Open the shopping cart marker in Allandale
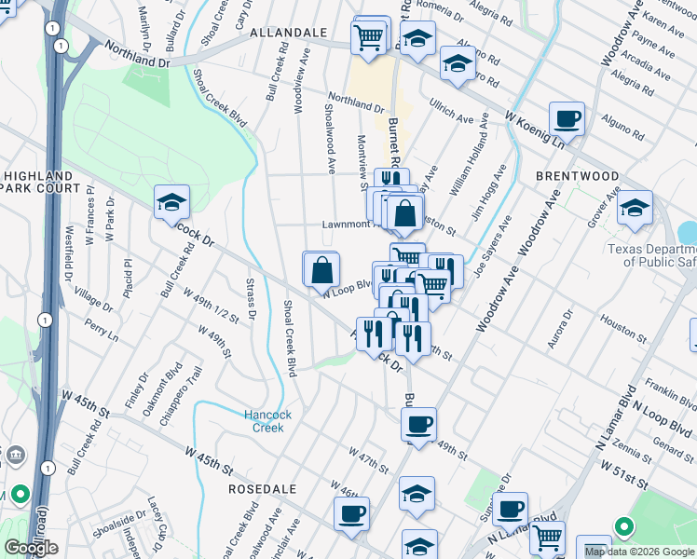697x559 pixels. pos(368,37)
